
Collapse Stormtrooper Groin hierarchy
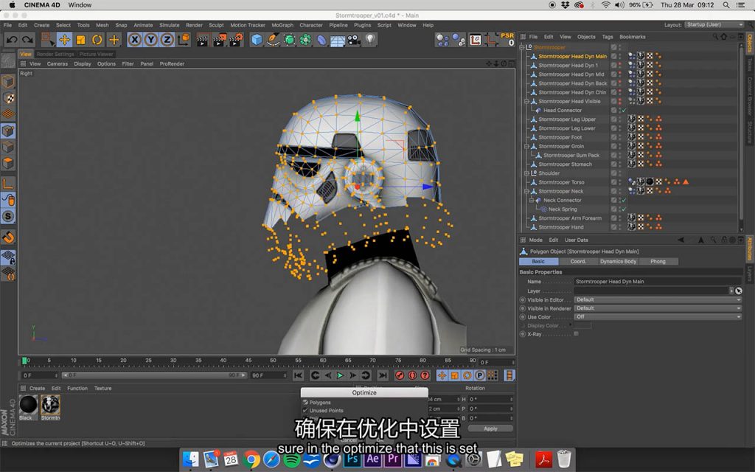526,147
